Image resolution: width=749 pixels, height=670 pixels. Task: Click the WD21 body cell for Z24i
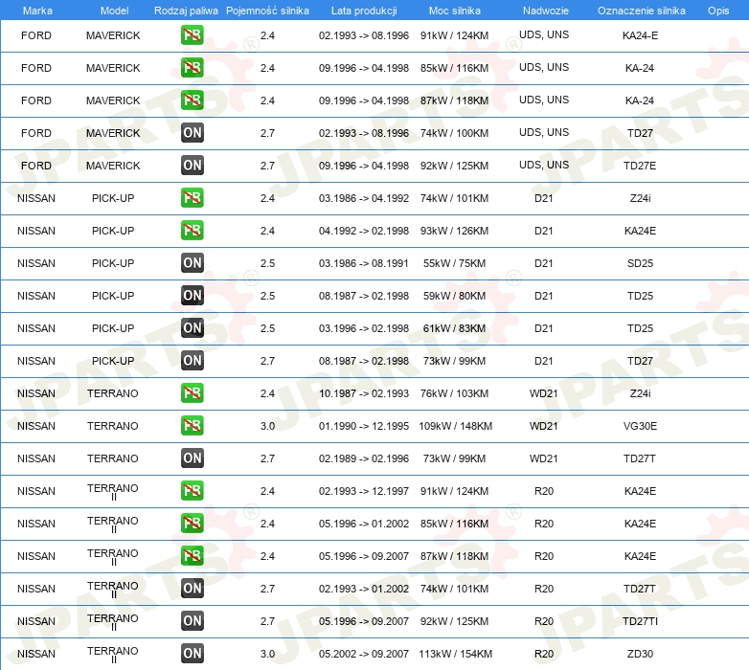(x=544, y=393)
